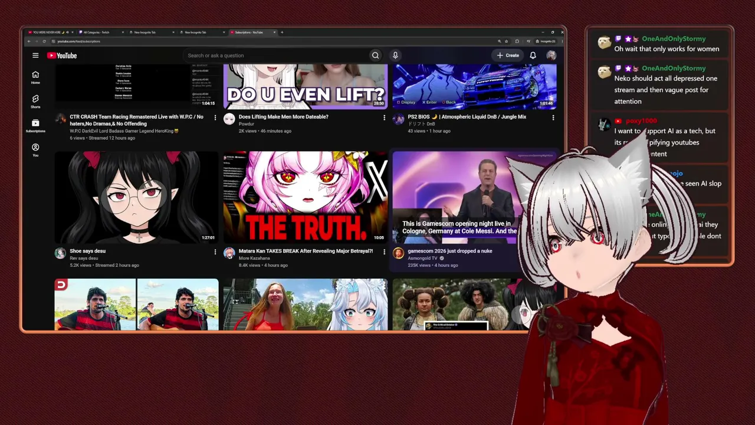Bookmark this page with star icon
The width and height of the screenshot is (755, 425).
(x=507, y=41)
